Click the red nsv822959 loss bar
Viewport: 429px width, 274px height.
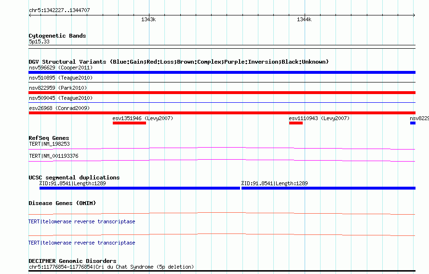[222, 93]
